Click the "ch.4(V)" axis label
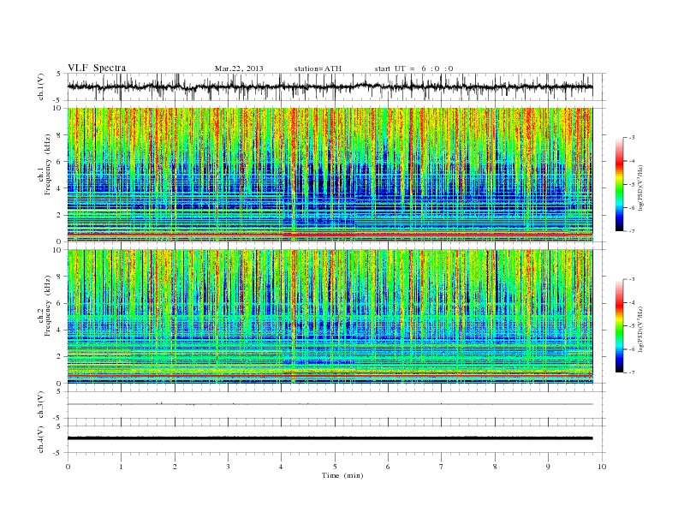 point(41,439)
